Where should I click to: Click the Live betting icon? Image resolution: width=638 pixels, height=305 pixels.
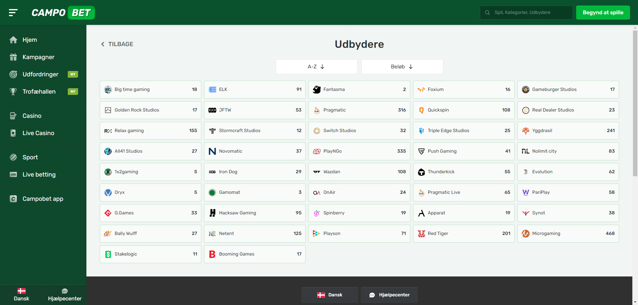[13, 175]
